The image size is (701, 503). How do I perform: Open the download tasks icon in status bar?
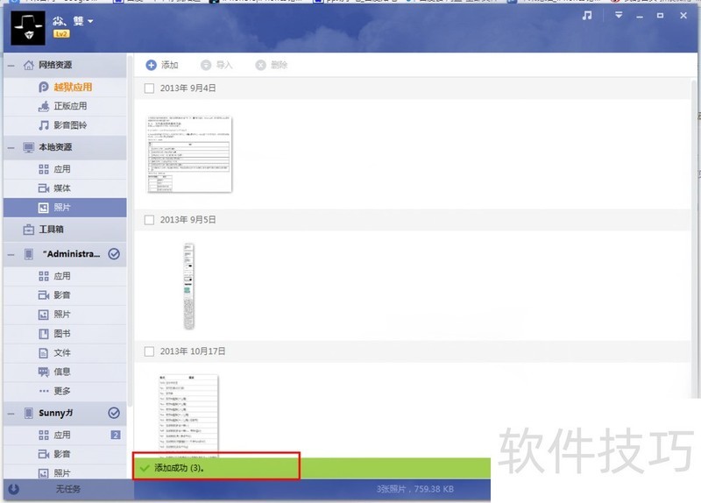(13, 489)
